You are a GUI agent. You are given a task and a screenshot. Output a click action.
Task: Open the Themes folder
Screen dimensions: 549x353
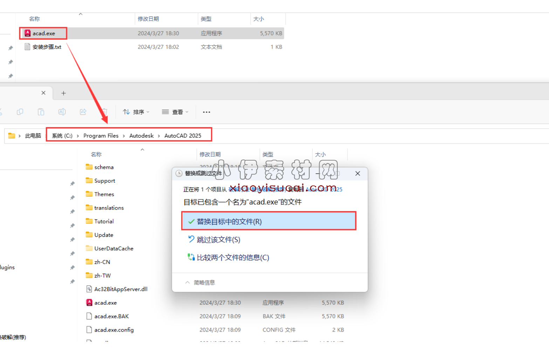click(x=100, y=194)
